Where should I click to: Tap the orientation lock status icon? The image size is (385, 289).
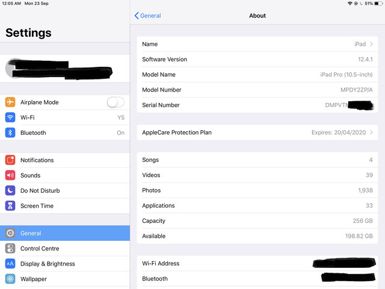pyautogui.click(x=356, y=4)
